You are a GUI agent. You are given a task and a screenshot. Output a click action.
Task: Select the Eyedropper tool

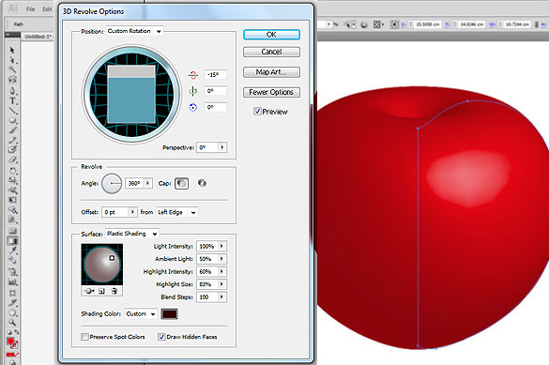[x=12, y=251]
